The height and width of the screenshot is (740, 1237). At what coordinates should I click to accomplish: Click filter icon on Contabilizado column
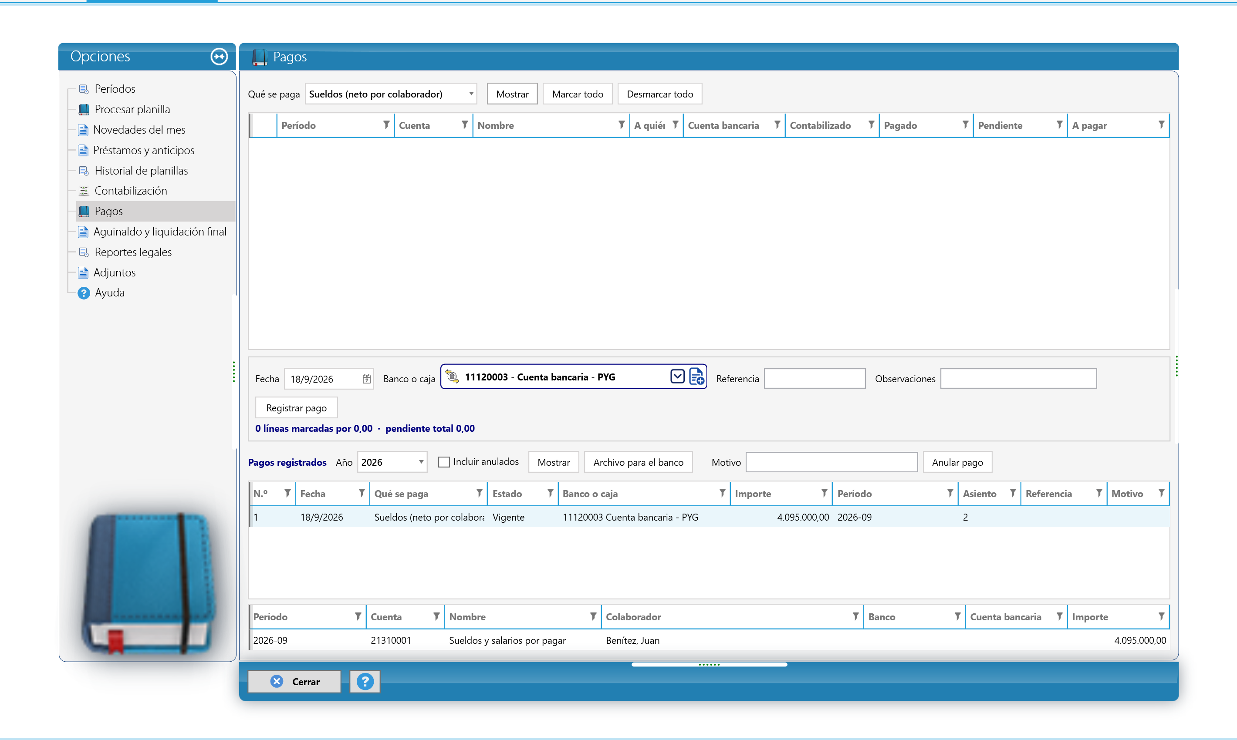(871, 124)
